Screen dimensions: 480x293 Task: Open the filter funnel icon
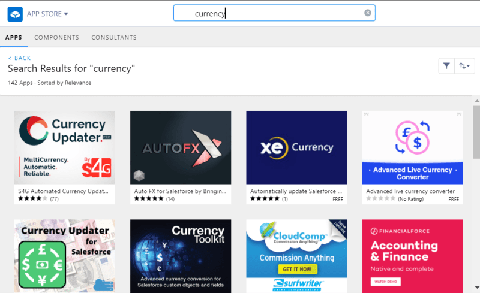(446, 66)
